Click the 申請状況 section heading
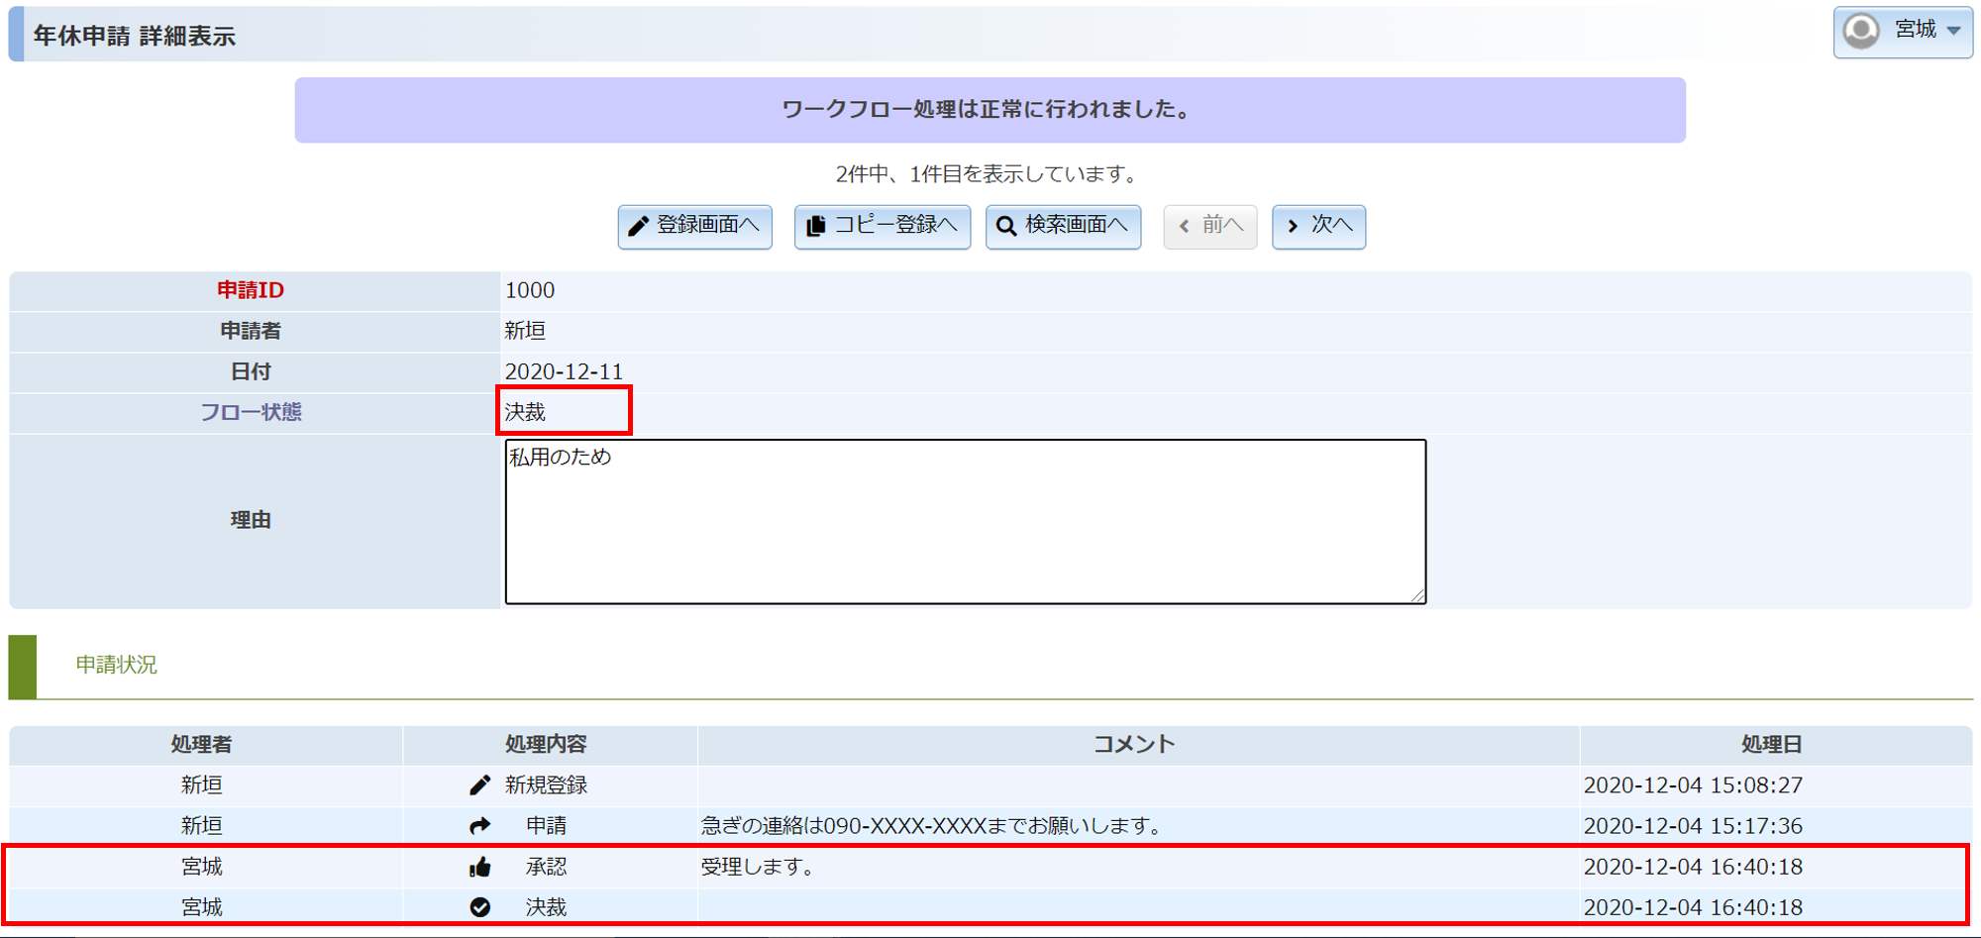1981x938 pixels. click(117, 665)
